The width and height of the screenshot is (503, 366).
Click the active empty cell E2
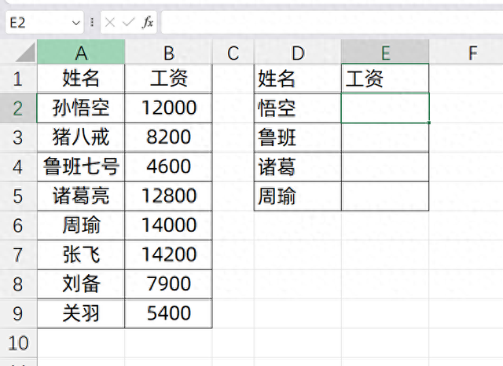pos(385,108)
